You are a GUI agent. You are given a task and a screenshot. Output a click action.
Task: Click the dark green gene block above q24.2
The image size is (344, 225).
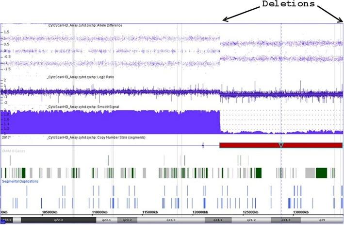point(259,173)
